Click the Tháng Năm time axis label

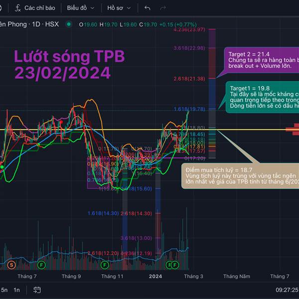click(x=237, y=276)
